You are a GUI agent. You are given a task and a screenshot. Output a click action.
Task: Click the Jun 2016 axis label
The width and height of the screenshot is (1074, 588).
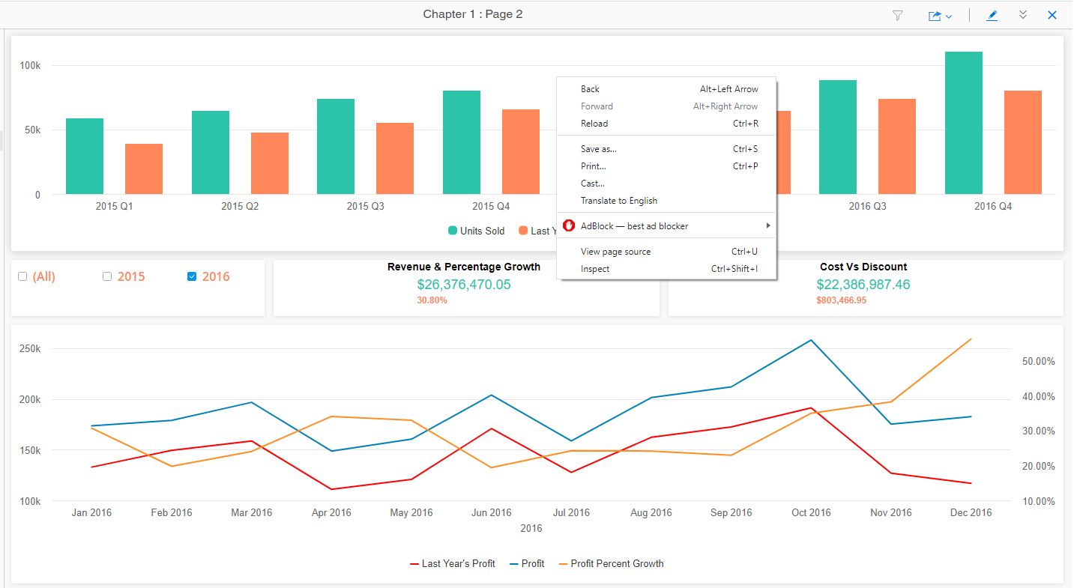click(491, 513)
